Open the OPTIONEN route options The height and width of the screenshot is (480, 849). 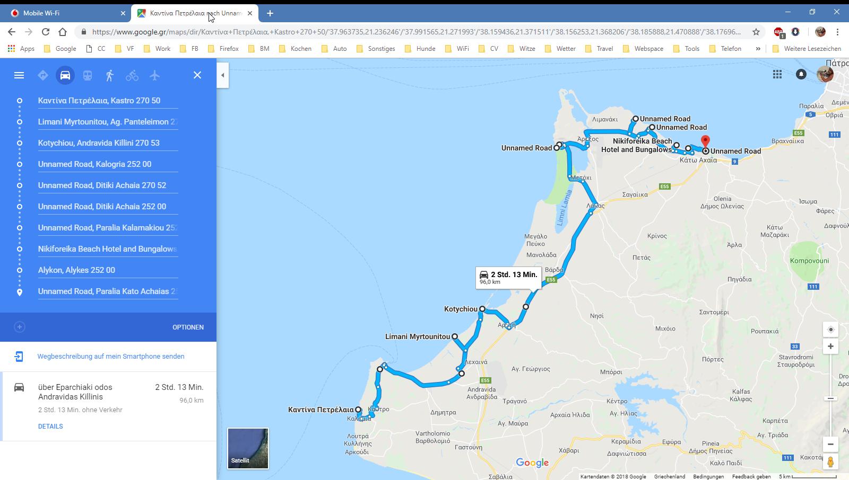point(188,327)
